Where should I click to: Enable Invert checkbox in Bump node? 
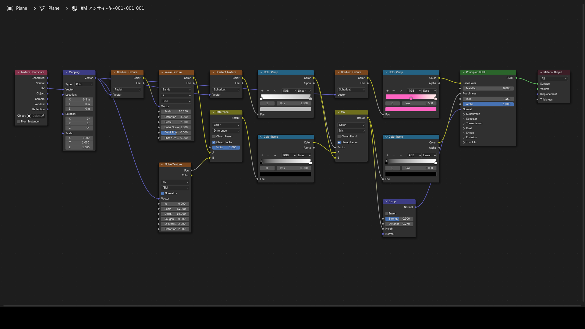[387, 214]
